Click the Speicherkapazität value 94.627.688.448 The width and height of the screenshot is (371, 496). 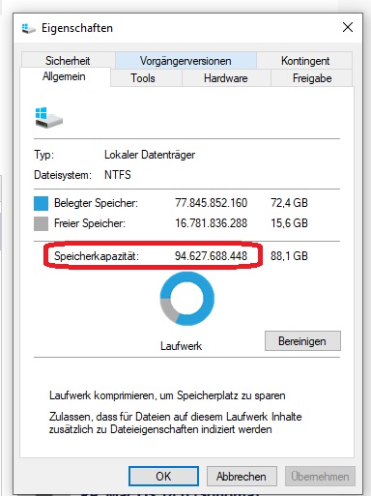coord(211,256)
